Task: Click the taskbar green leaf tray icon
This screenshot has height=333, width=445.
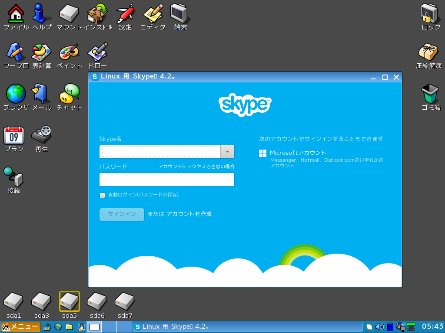Action: point(369,327)
